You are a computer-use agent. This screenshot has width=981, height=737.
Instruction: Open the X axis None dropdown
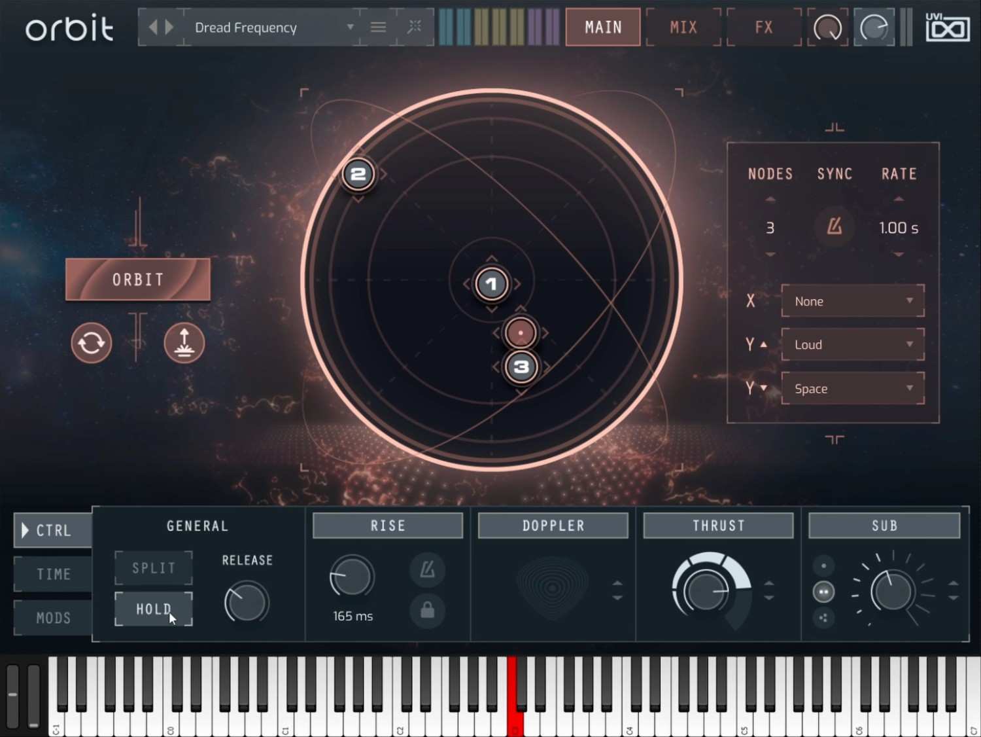[852, 301]
